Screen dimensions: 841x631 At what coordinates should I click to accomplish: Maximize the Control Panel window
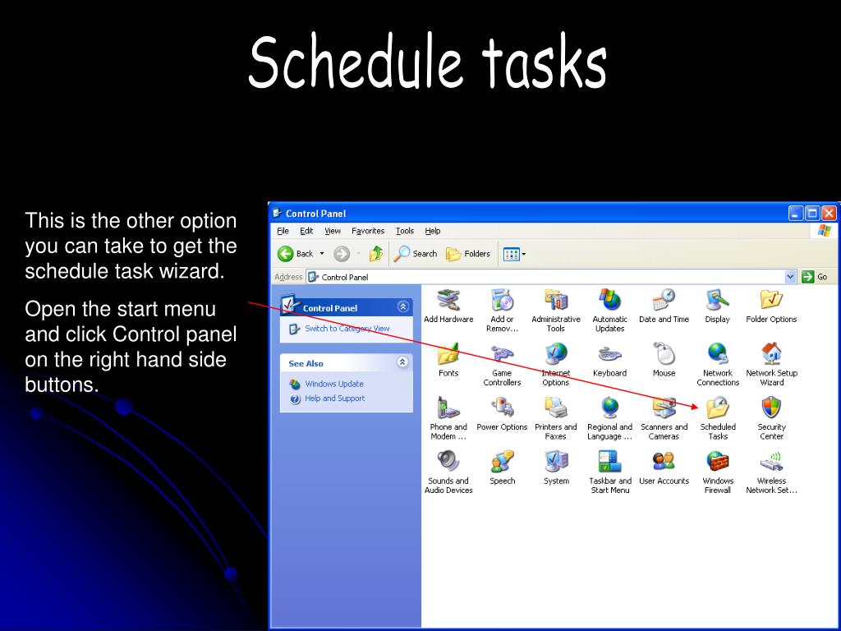[812, 214]
